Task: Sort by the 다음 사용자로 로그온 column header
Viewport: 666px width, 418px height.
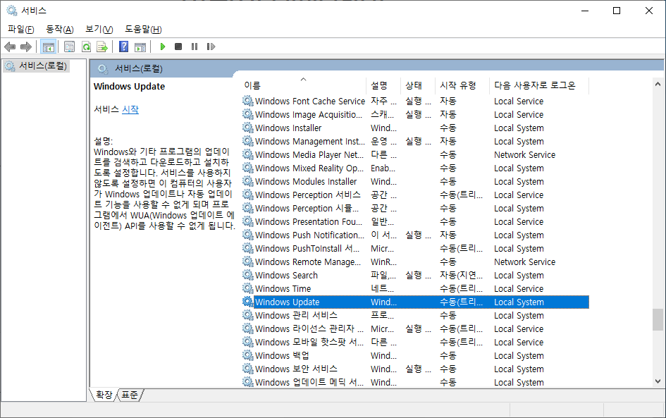Action: coord(540,85)
